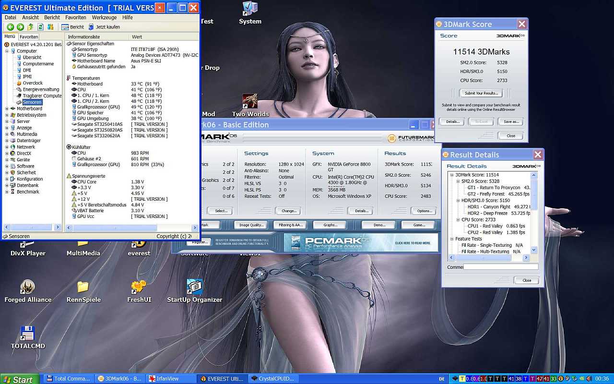Click Submit Your Results button
This screenshot has height=384, width=614.
(x=481, y=93)
